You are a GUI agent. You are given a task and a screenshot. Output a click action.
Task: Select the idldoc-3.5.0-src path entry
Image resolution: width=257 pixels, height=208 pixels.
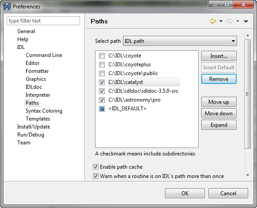point(143,91)
